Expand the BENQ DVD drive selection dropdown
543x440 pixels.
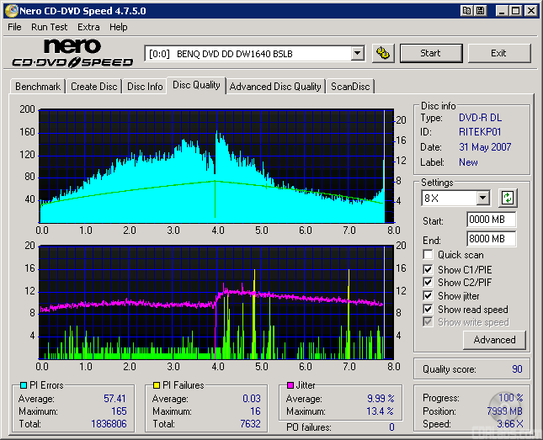[x=357, y=54]
